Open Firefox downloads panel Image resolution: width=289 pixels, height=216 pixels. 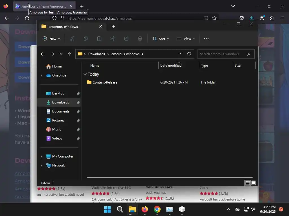click(251, 18)
